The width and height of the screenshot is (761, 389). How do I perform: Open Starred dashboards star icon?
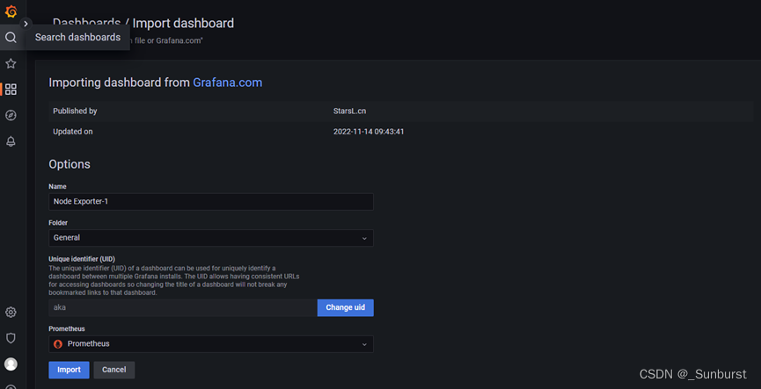coord(11,63)
